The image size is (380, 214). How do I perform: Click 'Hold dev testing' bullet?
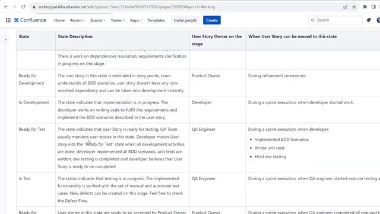pyautogui.click(x=270, y=157)
